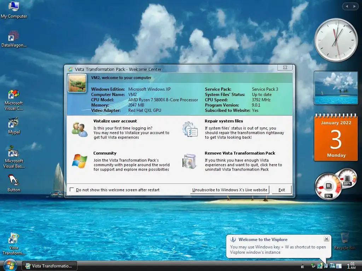Image resolution: width=362 pixels, height=271 pixels.
Task: Go to previous sidebar gadget page arrow
Action: [347, 6]
